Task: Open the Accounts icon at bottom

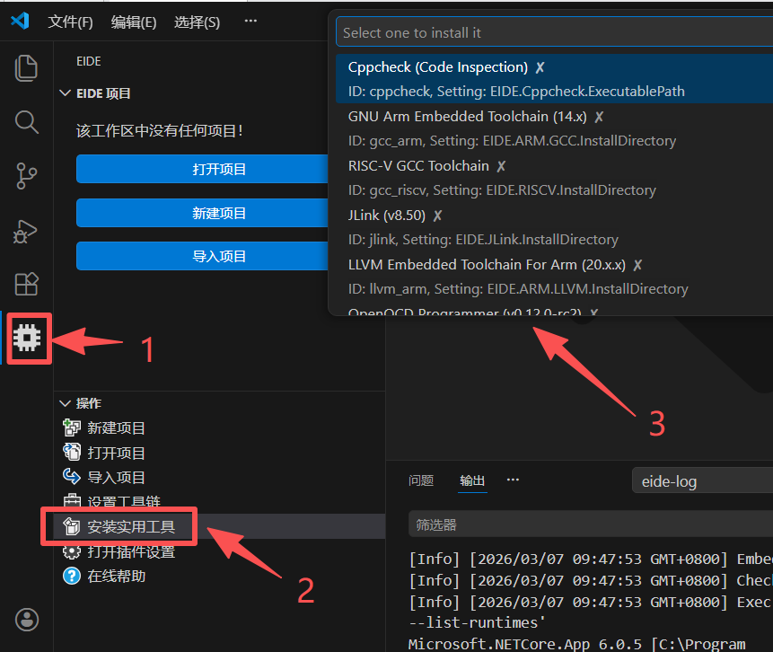Action: tap(27, 620)
